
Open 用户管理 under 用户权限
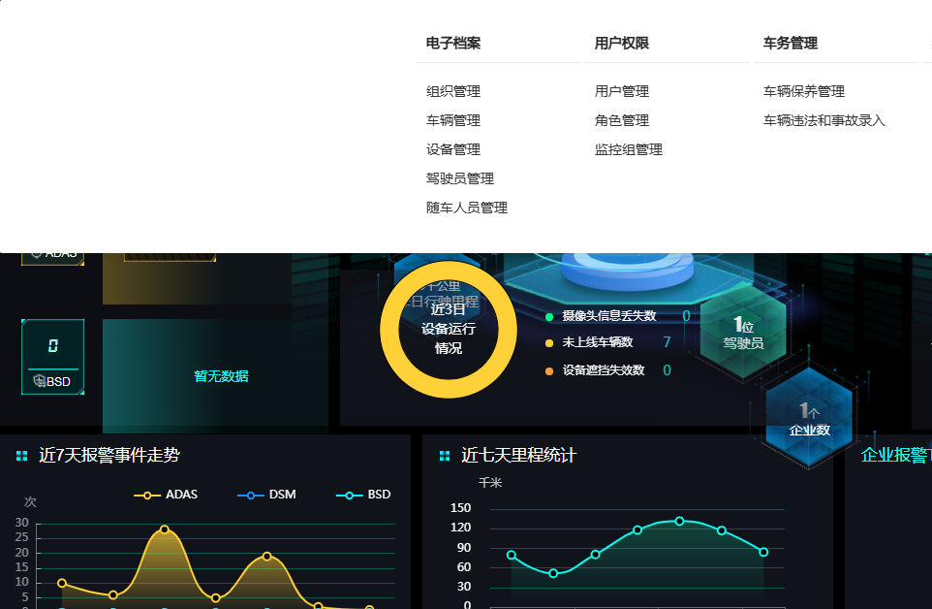pyautogui.click(x=622, y=91)
